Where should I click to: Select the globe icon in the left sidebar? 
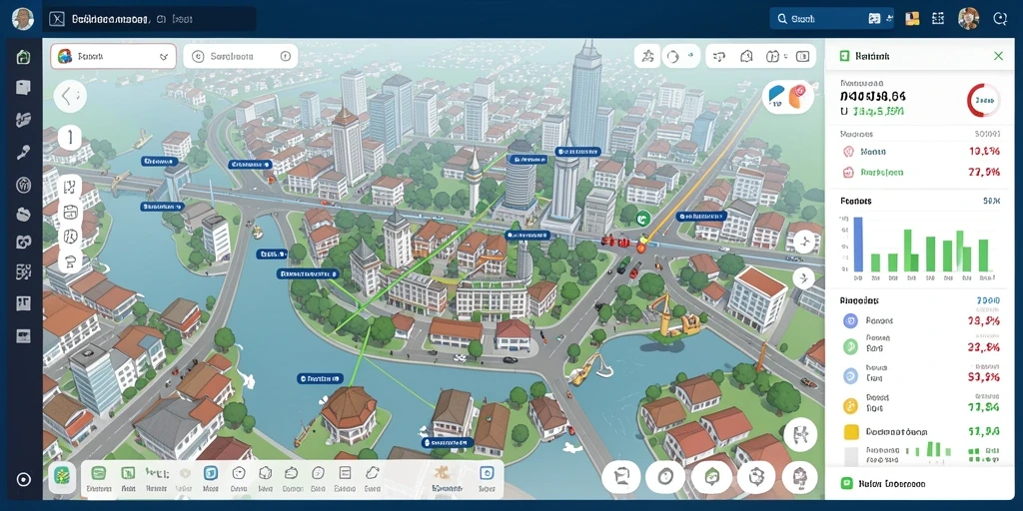point(24,185)
